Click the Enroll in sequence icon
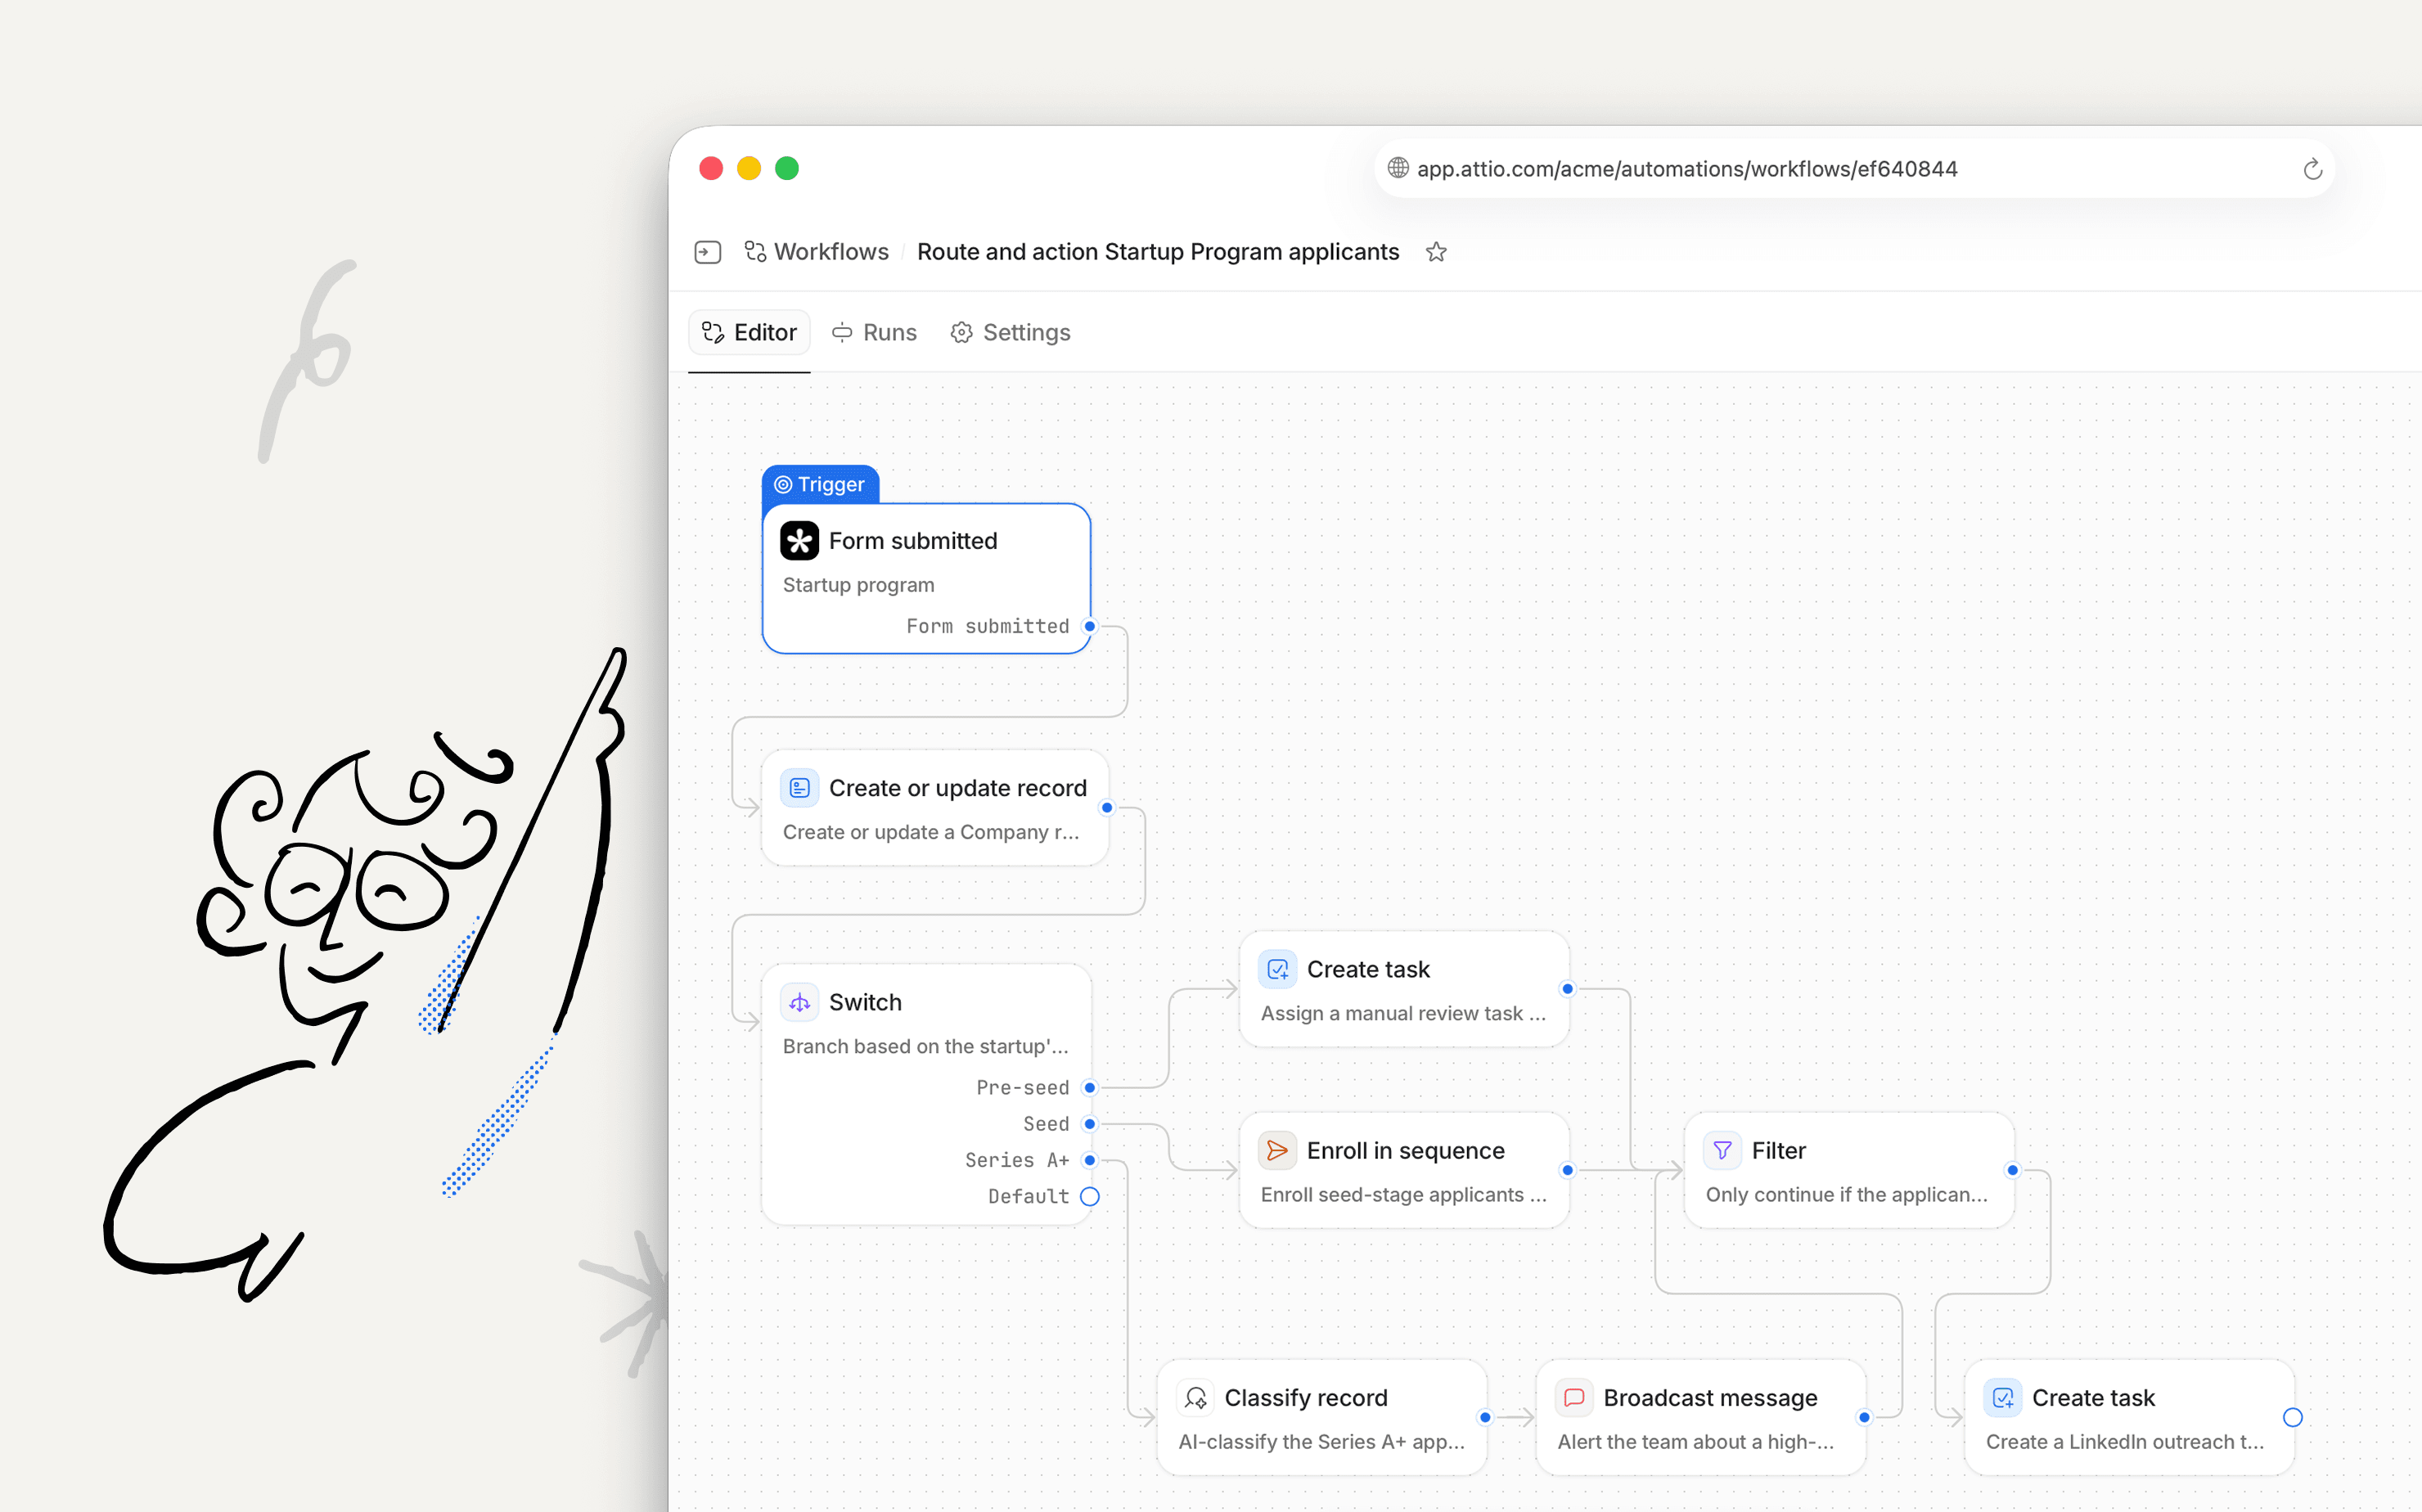Viewport: 2422px width, 1512px height. (1277, 1150)
